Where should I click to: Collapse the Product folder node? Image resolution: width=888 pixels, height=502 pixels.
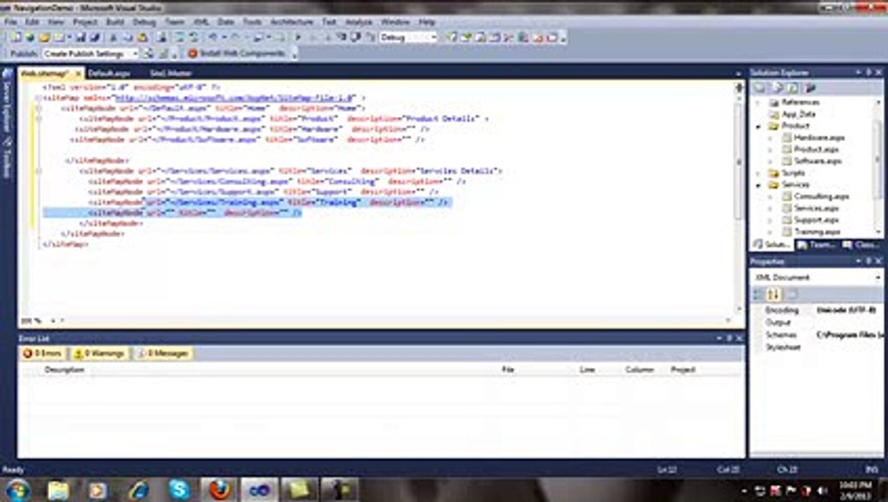click(x=759, y=126)
